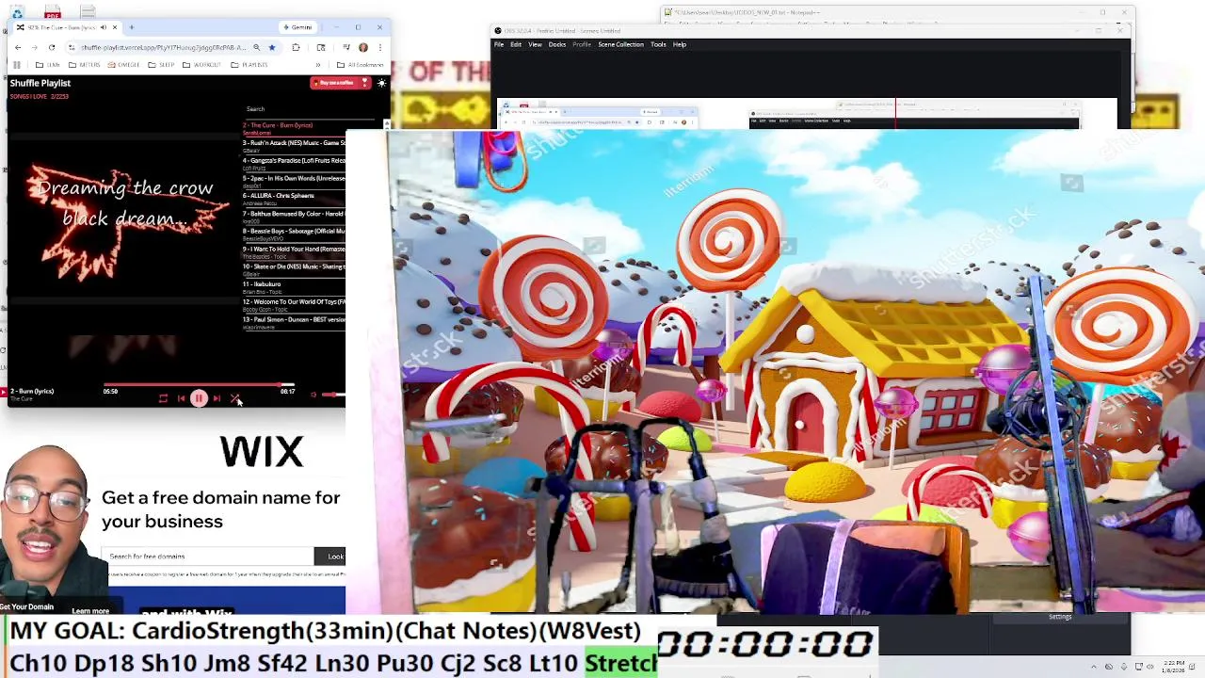Open the All Bookmarks folder
Image resolution: width=1205 pixels, height=678 pixels.
(x=361, y=65)
